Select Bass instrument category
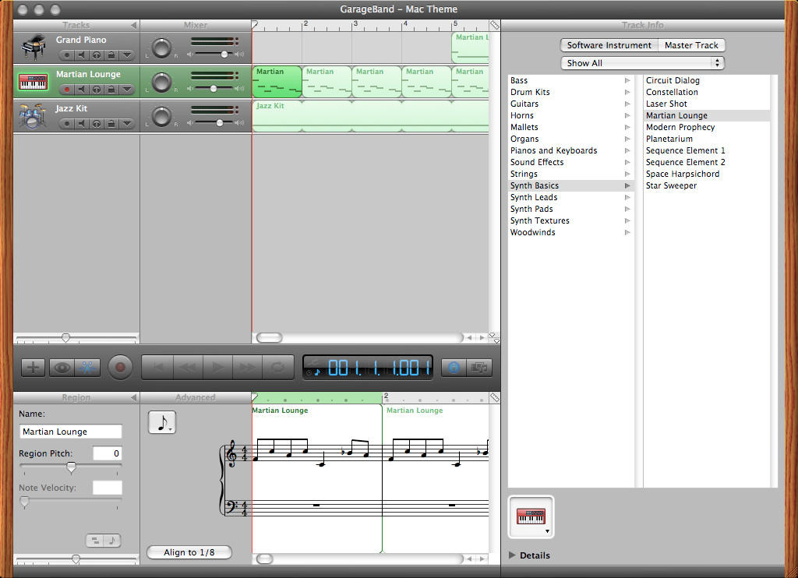This screenshot has height=578, width=798. tap(570, 80)
